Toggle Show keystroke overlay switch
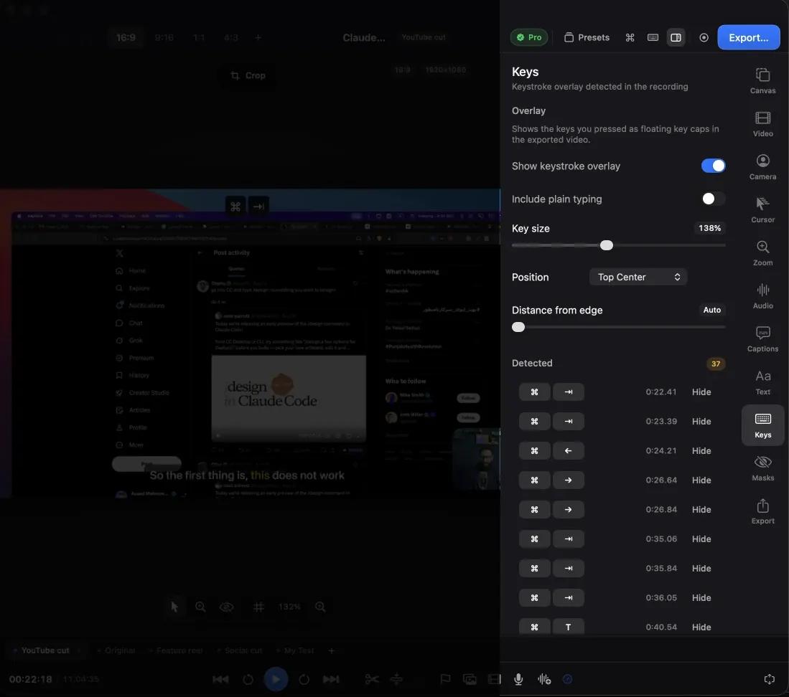789x697 pixels. [713, 166]
